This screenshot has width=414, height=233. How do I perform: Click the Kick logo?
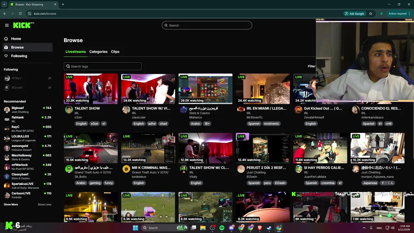(24, 25)
